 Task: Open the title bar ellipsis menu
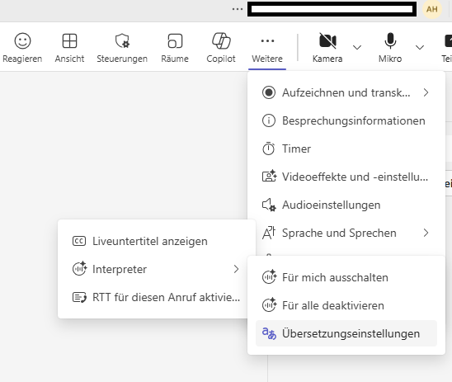click(238, 9)
